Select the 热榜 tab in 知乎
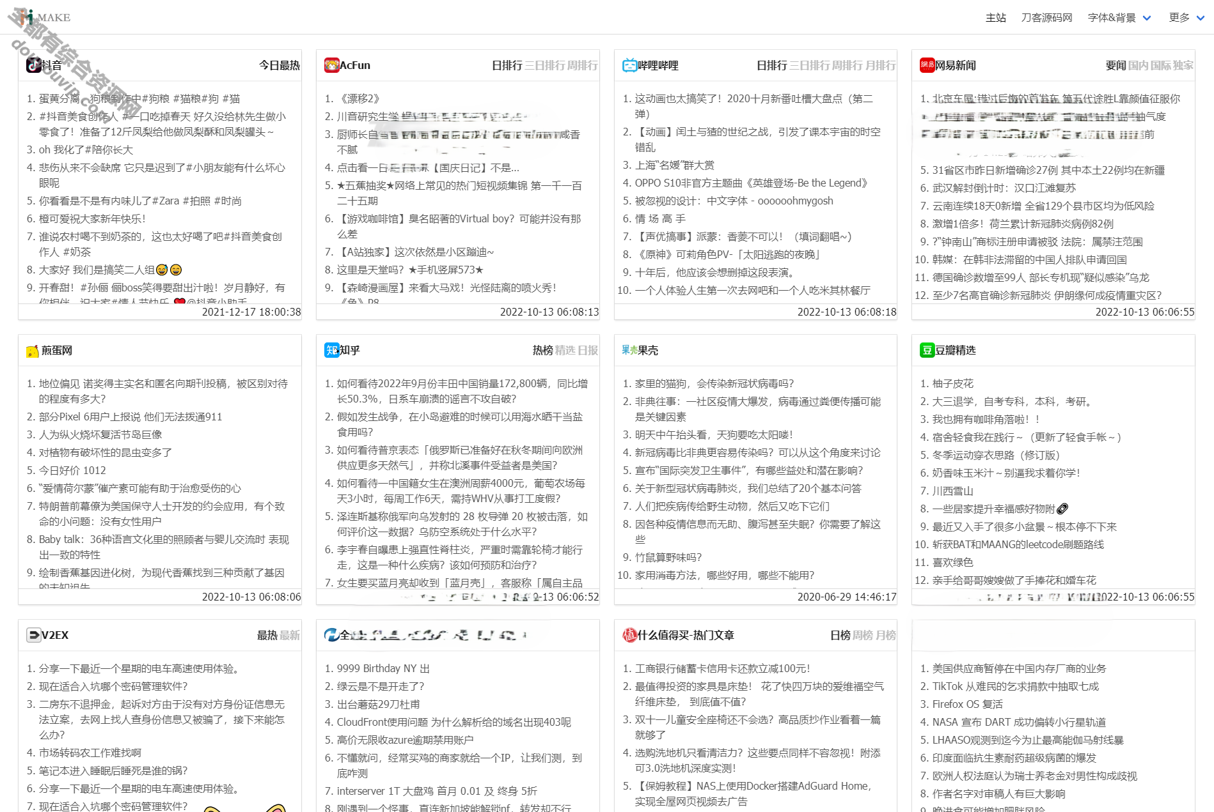This screenshot has height=812, width=1214. (542, 350)
